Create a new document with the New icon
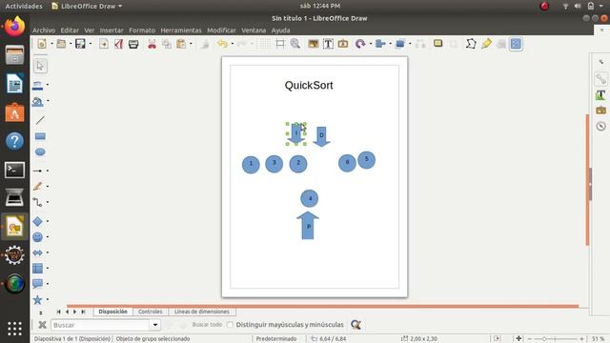This screenshot has height=343, width=610. pos(42,44)
